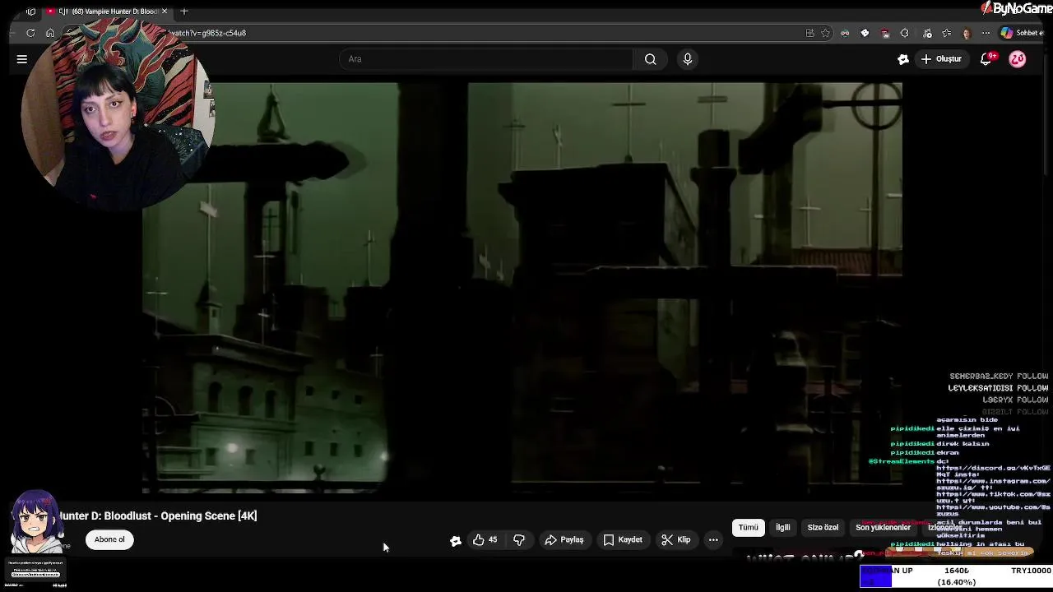Screen dimensions: 1053x592
Task: Select the Son yüklenenler filter chip
Action: tap(883, 528)
